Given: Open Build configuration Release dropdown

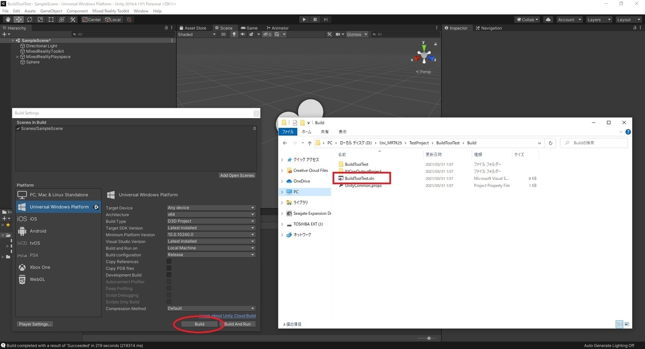Looking at the screenshot, I should 211,255.
